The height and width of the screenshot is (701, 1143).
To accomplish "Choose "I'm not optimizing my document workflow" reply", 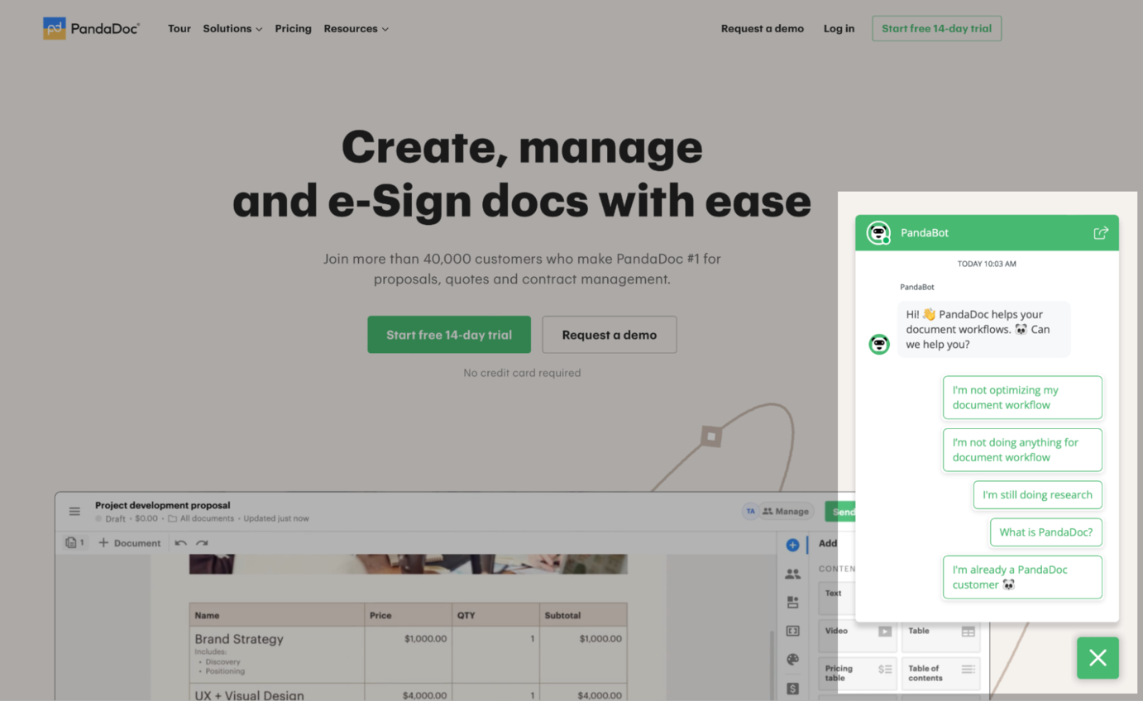I will [1022, 398].
